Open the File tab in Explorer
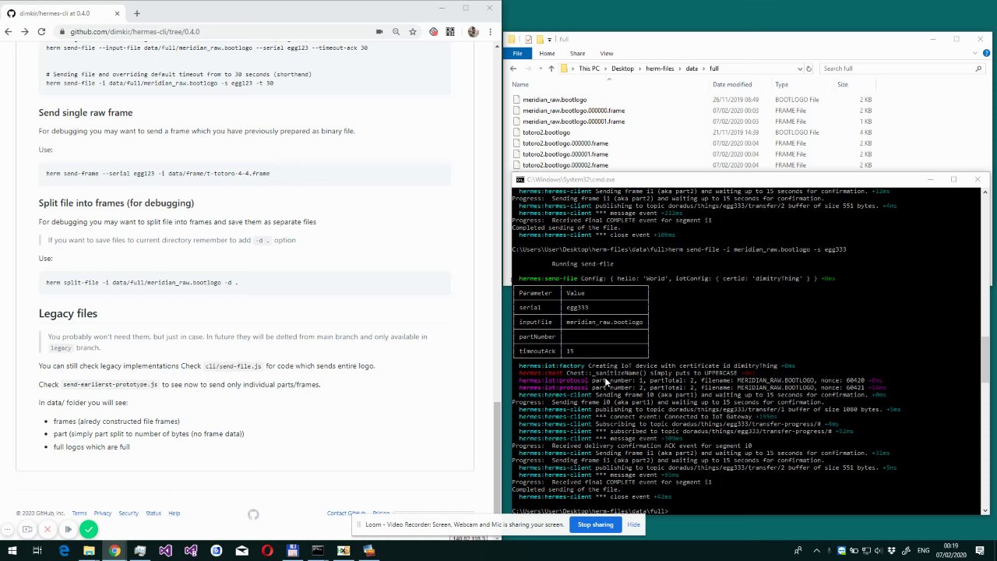 [x=517, y=53]
